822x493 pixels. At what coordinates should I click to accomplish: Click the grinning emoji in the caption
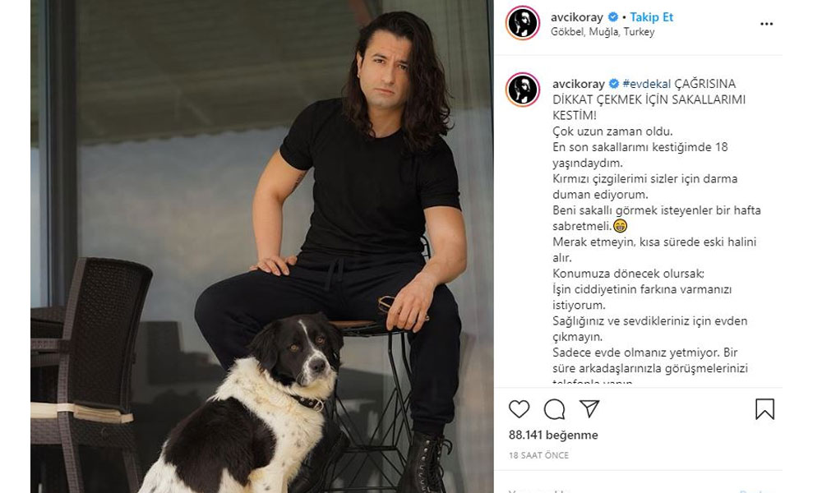point(620,226)
